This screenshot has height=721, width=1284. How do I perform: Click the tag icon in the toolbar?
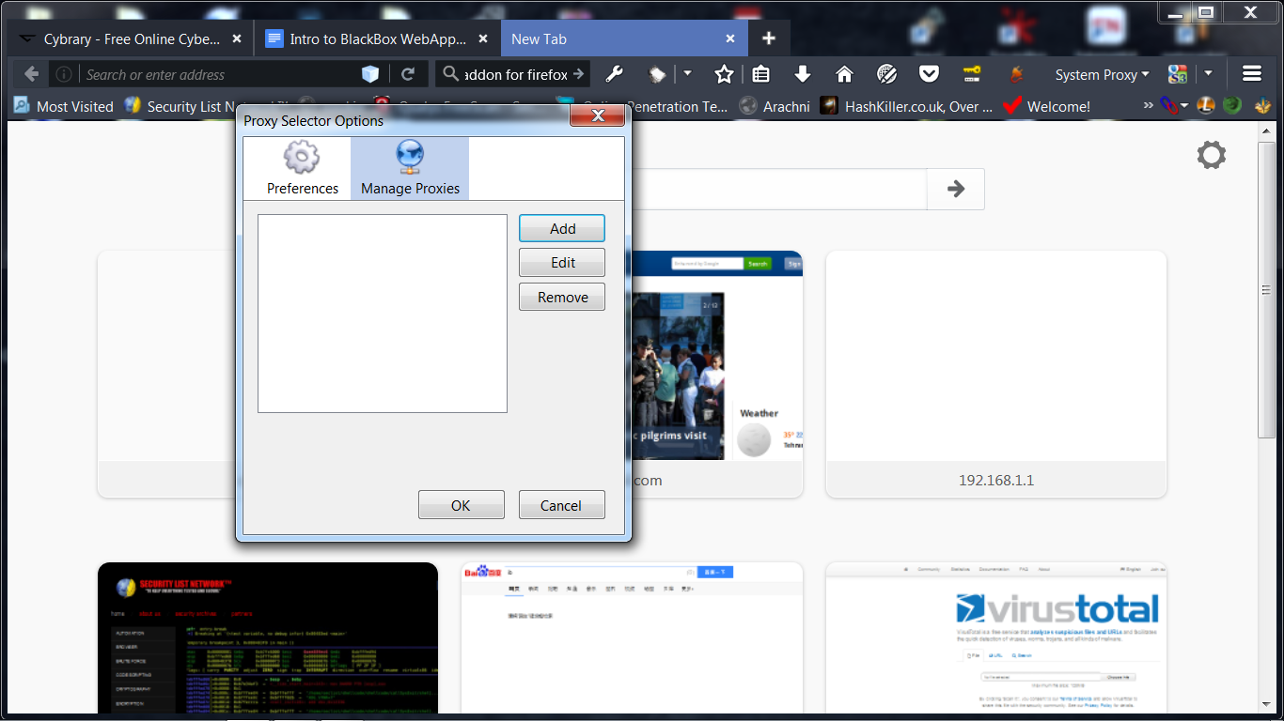point(658,74)
